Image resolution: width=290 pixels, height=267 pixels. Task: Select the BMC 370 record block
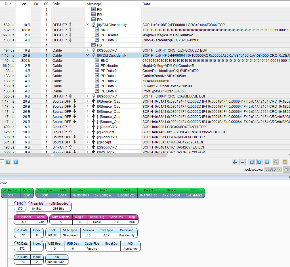click(x=20, y=206)
